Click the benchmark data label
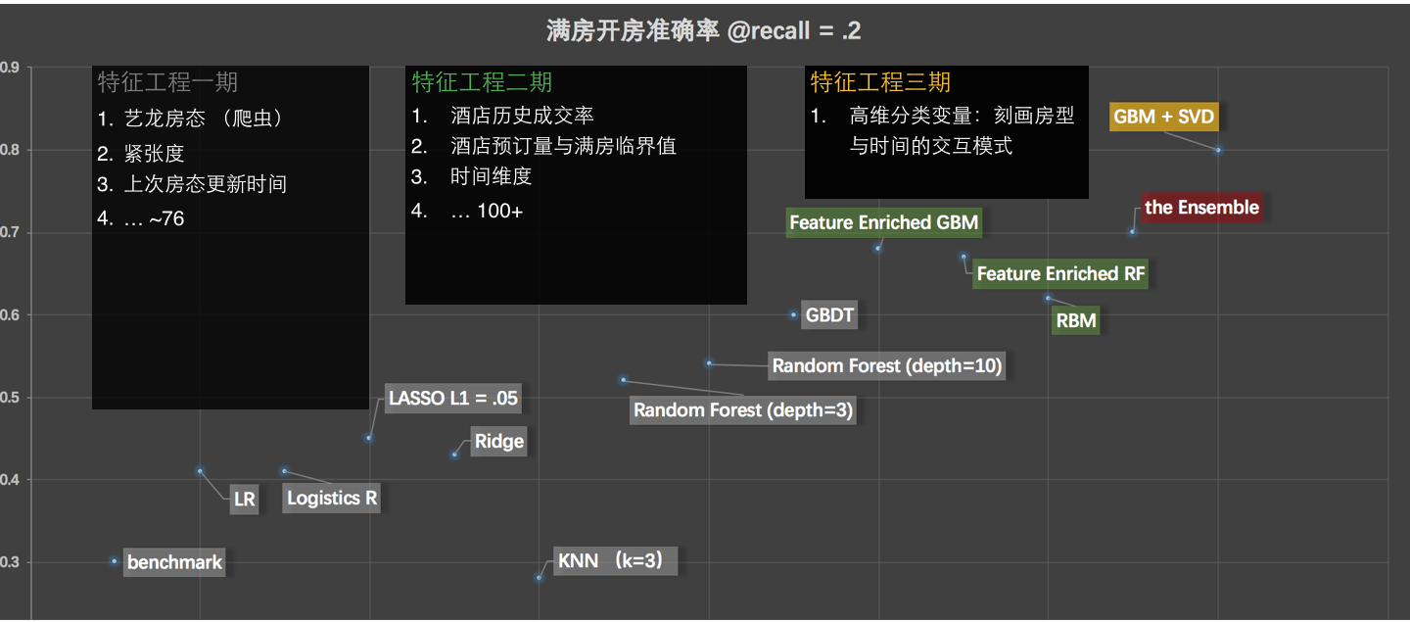Viewport: 1410px width, 622px height. [175, 563]
